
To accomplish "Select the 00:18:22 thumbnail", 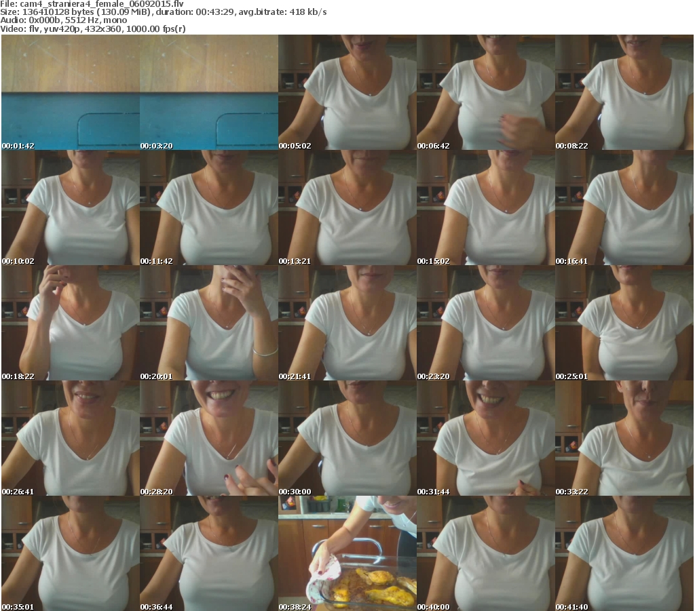I will click(71, 323).
